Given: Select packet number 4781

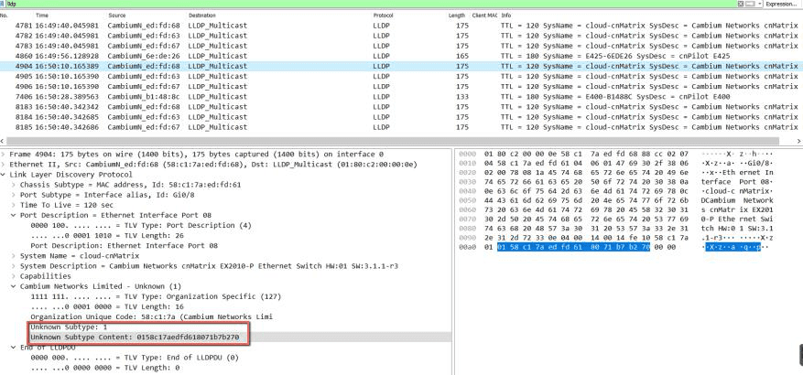Looking at the screenshot, I should click(x=401, y=26).
